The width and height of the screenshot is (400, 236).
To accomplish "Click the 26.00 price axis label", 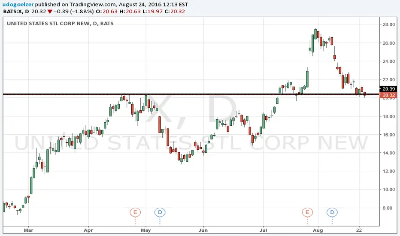I will [x=388, y=43].
